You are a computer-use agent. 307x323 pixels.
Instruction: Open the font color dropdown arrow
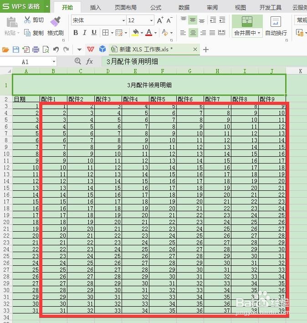156,33
